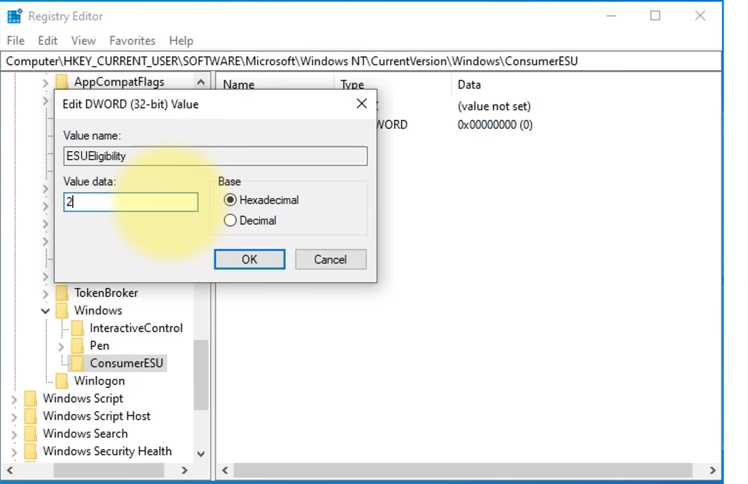Click the InteractiveControl folder icon
Screen dimensions: 748x484
click(77, 328)
